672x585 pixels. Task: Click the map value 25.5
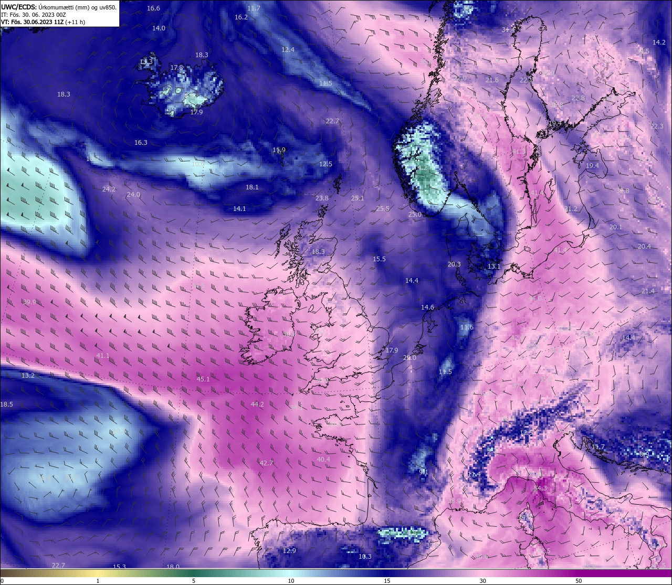click(x=383, y=208)
